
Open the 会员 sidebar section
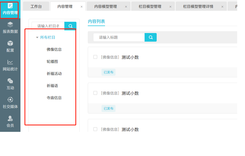(x=10, y=122)
